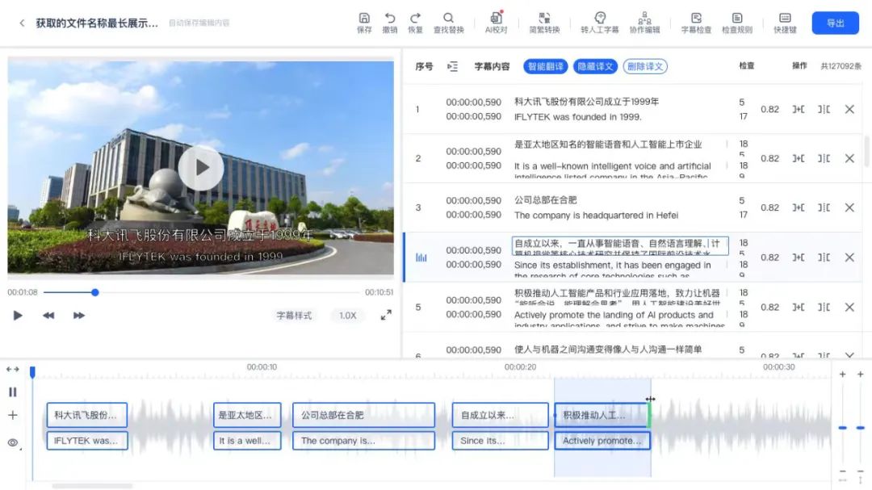This screenshot has height=490, width=872.
Task: Delete subtitle row 5 with its X
Action: pyautogui.click(x=849, y=307)
